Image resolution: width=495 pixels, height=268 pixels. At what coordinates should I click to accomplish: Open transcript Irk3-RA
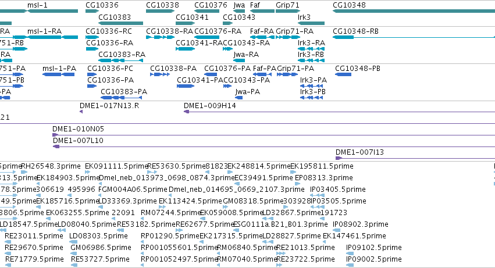point(311,49)
